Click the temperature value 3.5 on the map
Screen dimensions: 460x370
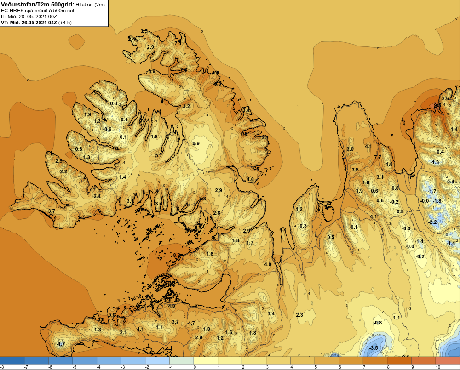(x=144, y=31)
